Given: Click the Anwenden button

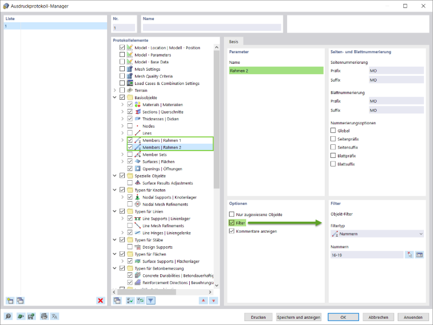Looking at the screenshot, I should point(413,317).
